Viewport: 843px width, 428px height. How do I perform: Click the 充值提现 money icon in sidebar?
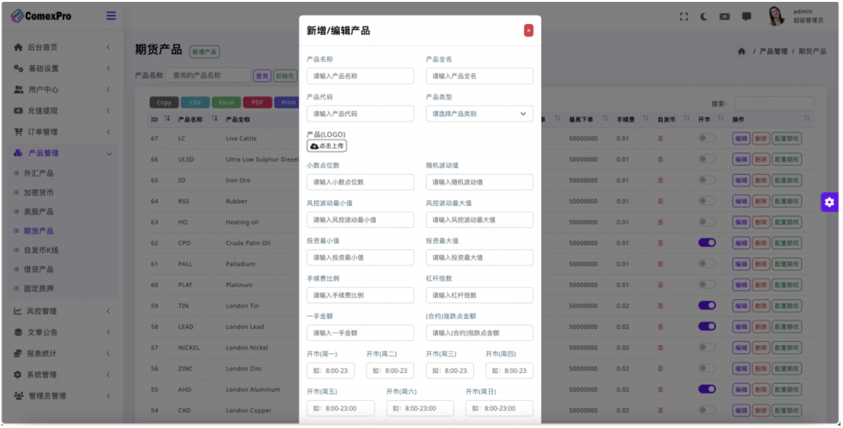coord(18,110)
